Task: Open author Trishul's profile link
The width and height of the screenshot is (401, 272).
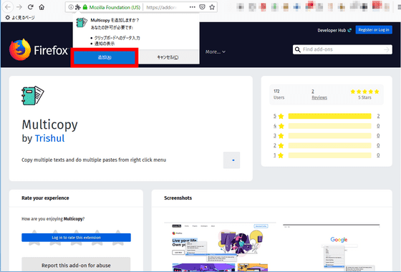Action: click(49, 138)
